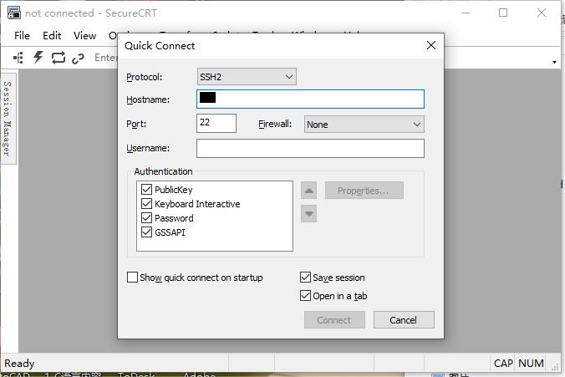The image size is (565, 377).
Task: Expand the Session Manager side tab
Action: click(x=8, y=119)
